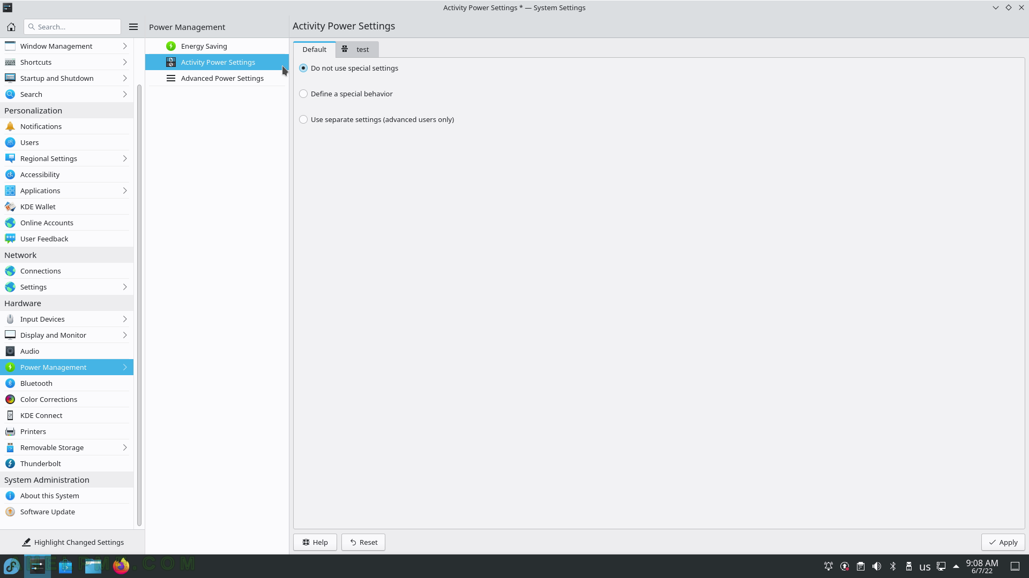
Task: Click the User Feedback icon
Action: (x=10, y=239)
